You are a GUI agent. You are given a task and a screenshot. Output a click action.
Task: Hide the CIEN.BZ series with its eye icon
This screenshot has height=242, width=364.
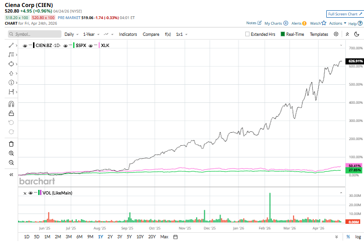tap(25, 46)
